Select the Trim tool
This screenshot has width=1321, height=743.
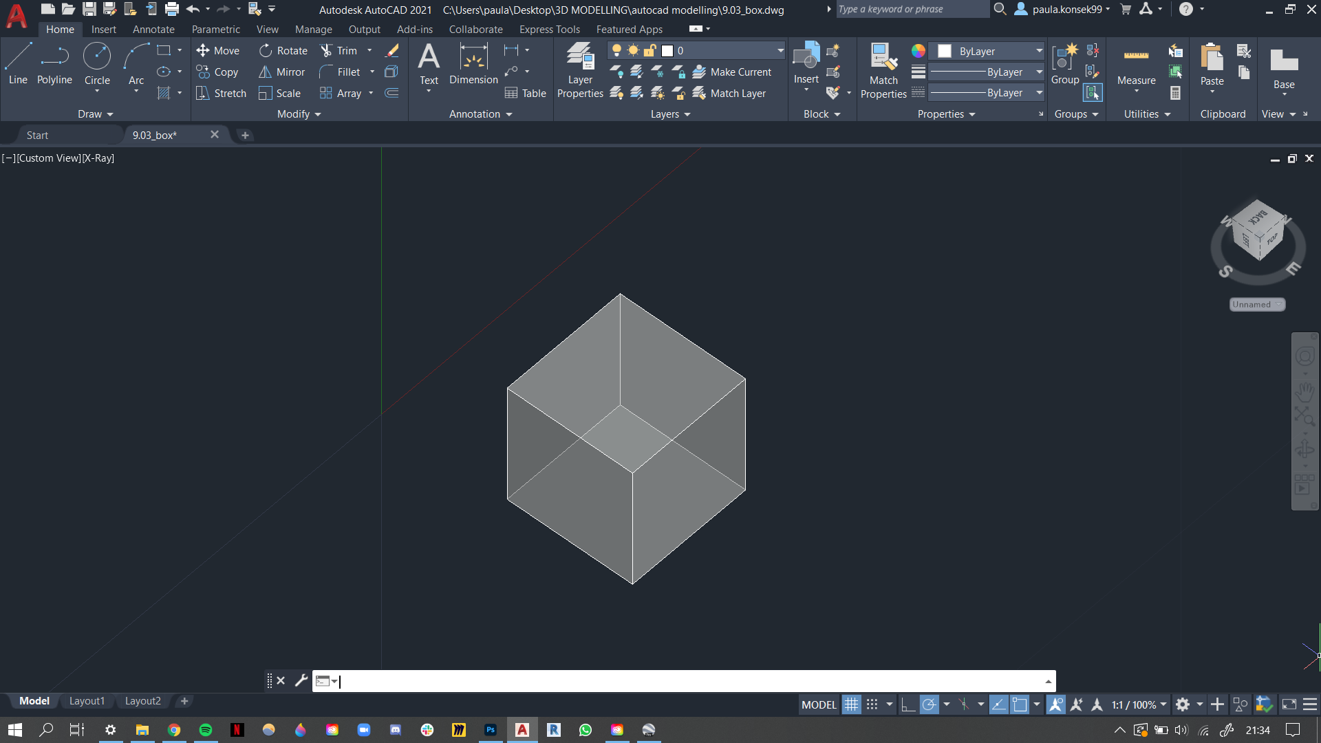(339, 50)
